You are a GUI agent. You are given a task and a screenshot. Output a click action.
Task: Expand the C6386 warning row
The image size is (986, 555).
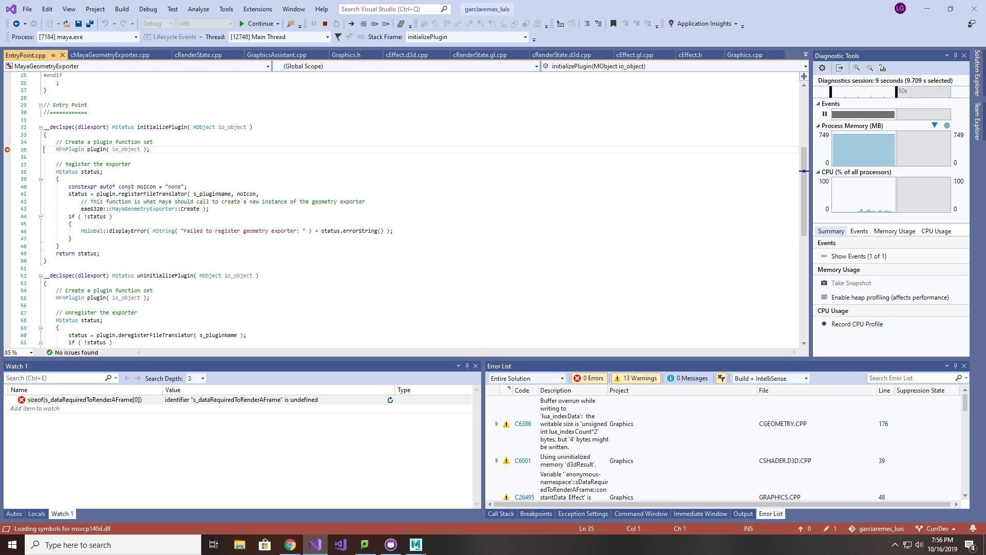coord(497,424)
